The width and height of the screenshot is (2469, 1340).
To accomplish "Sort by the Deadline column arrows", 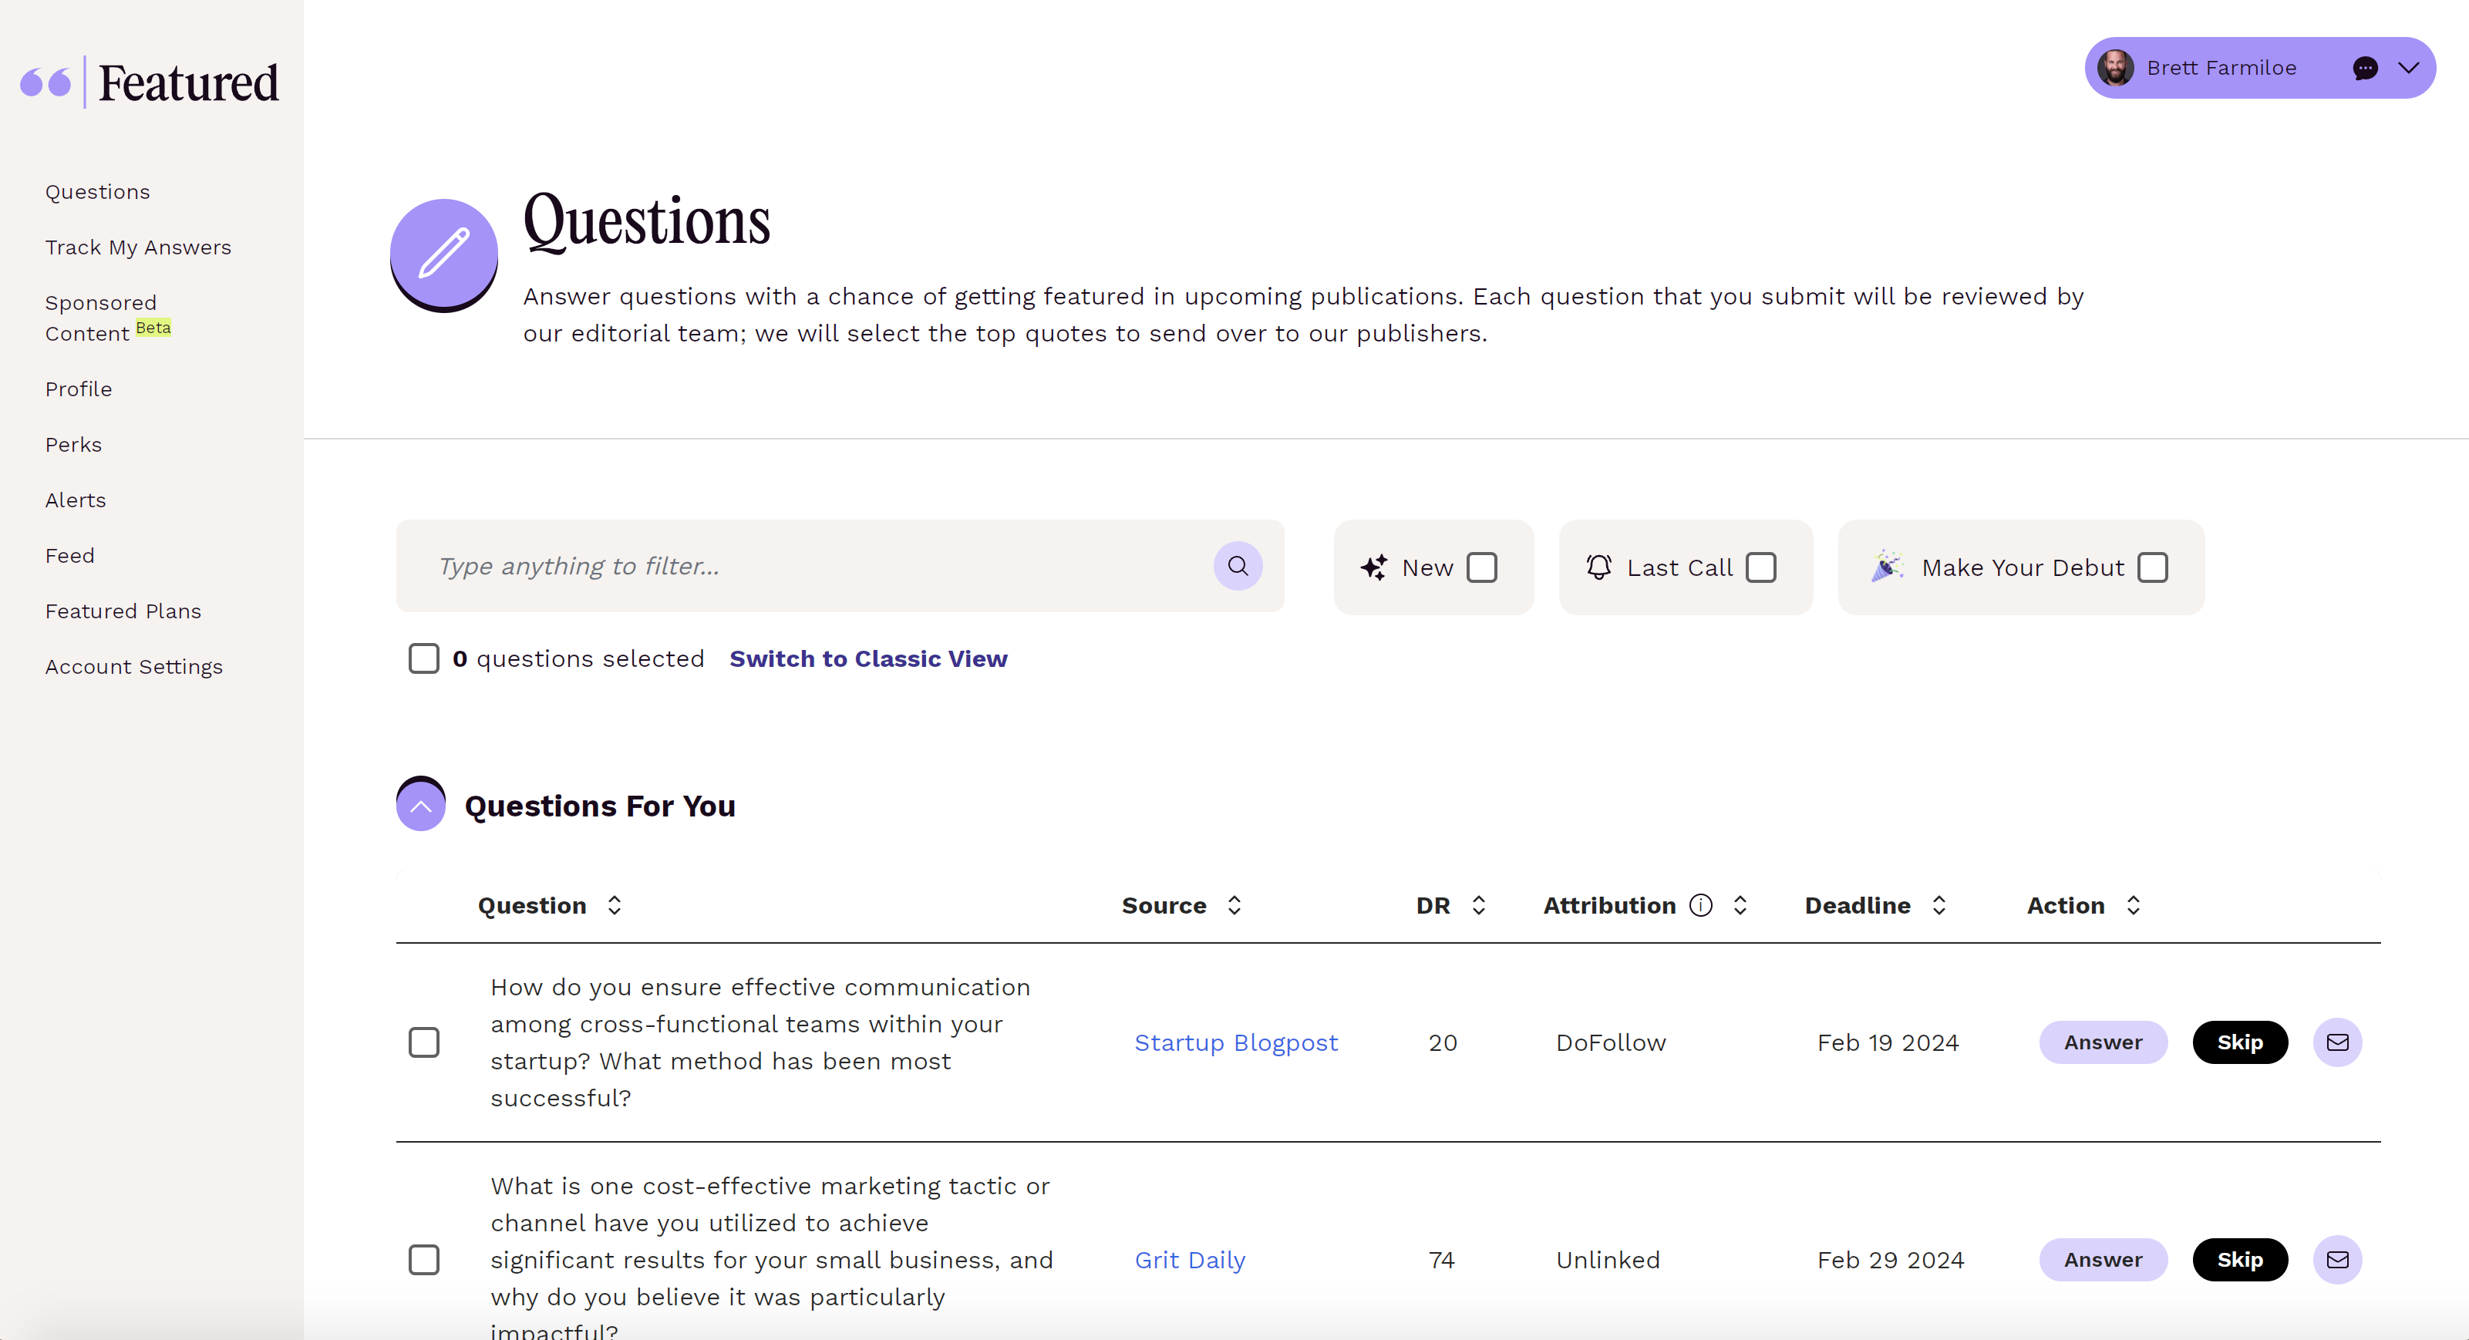I will pyautogui.click(x=1939, y=905).
